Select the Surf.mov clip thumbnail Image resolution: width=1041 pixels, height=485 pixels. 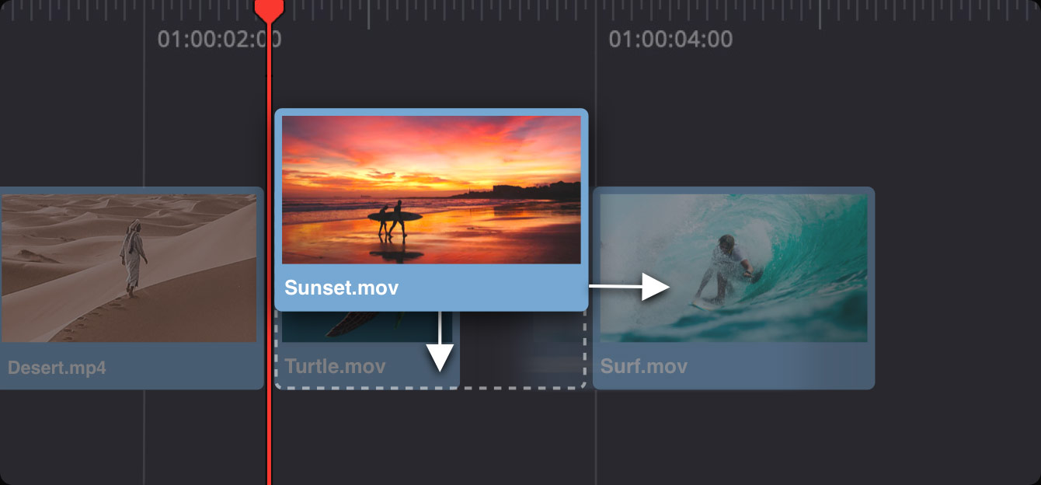(x=733, y=267)
